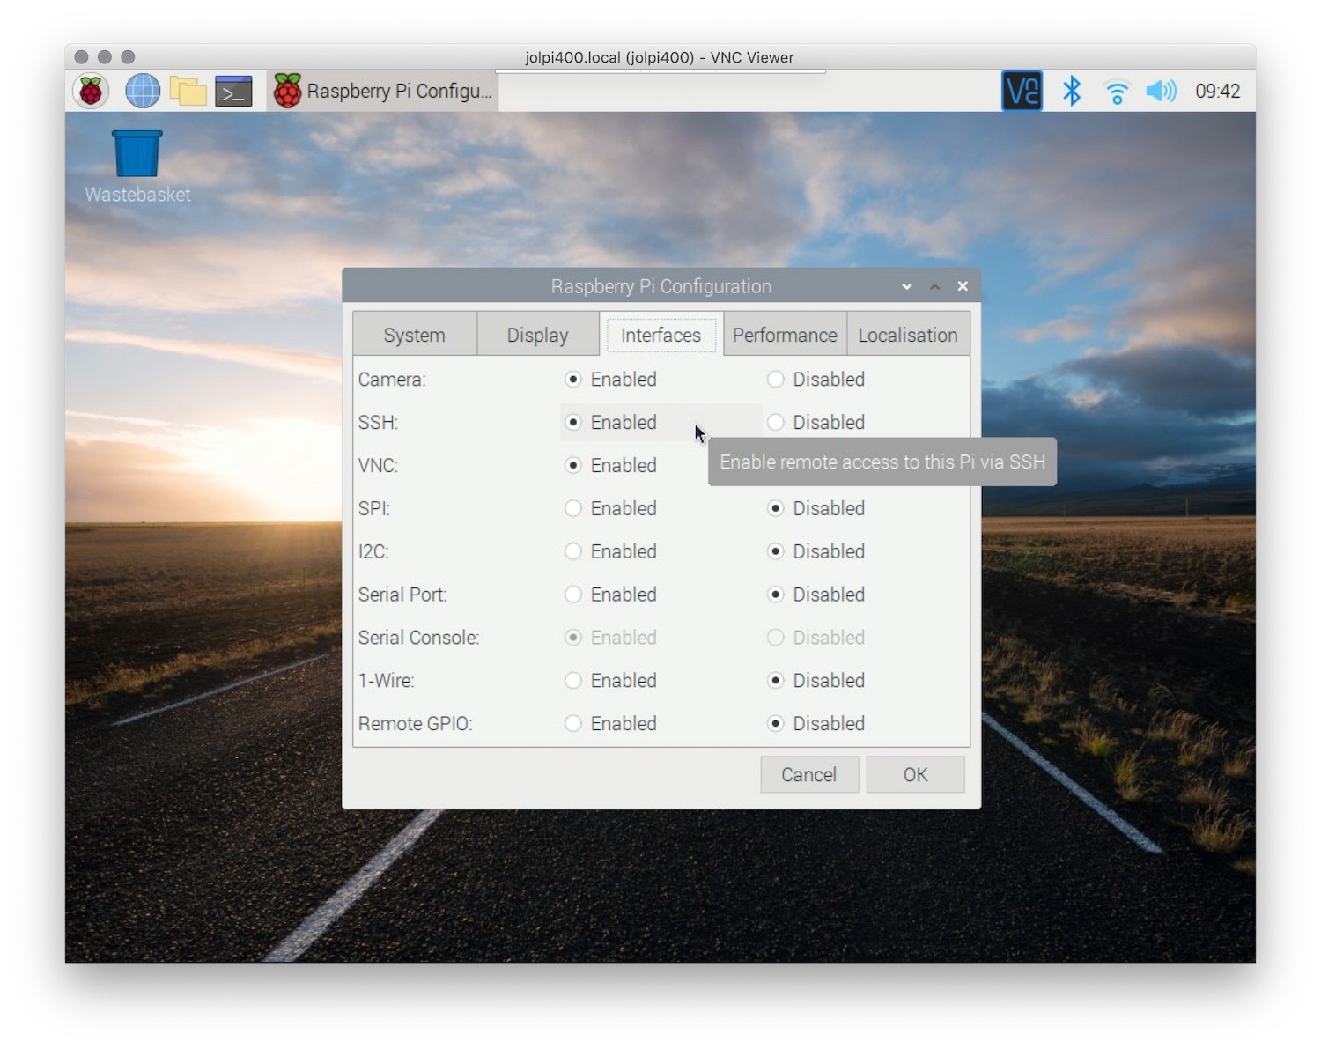This screenshot has width=1321, height=1049.
Task: Enable the SPI interface
Action: click(x=611, y=508)
